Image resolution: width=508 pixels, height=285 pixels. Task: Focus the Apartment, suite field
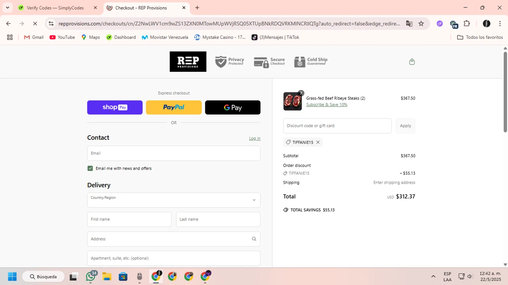[174, 258]
